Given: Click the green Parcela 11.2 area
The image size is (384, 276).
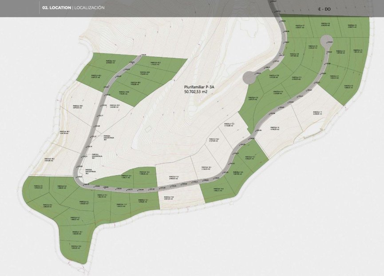Looking at the screenshot, I should [x=122, y=205].
